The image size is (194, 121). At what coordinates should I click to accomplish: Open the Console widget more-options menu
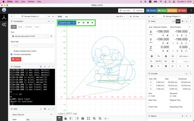tap(53, 67)
